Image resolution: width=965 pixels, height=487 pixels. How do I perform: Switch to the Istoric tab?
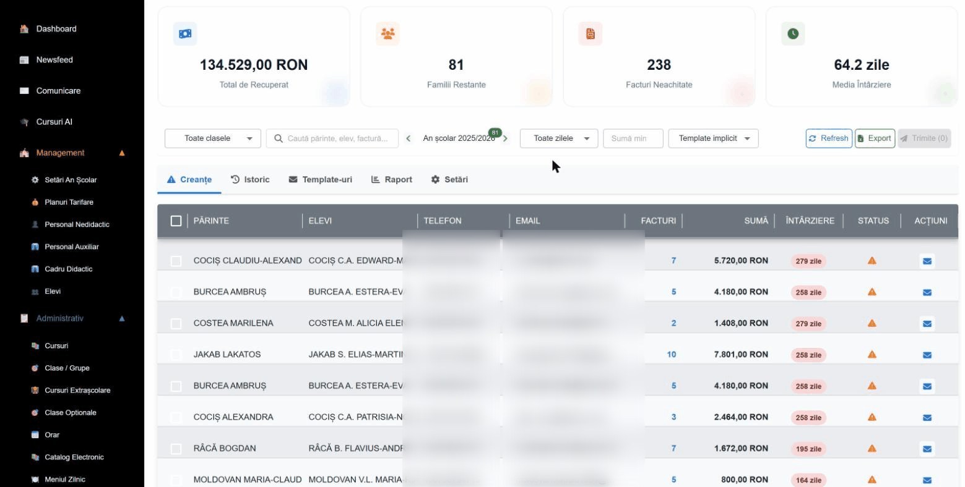[250, 180]
